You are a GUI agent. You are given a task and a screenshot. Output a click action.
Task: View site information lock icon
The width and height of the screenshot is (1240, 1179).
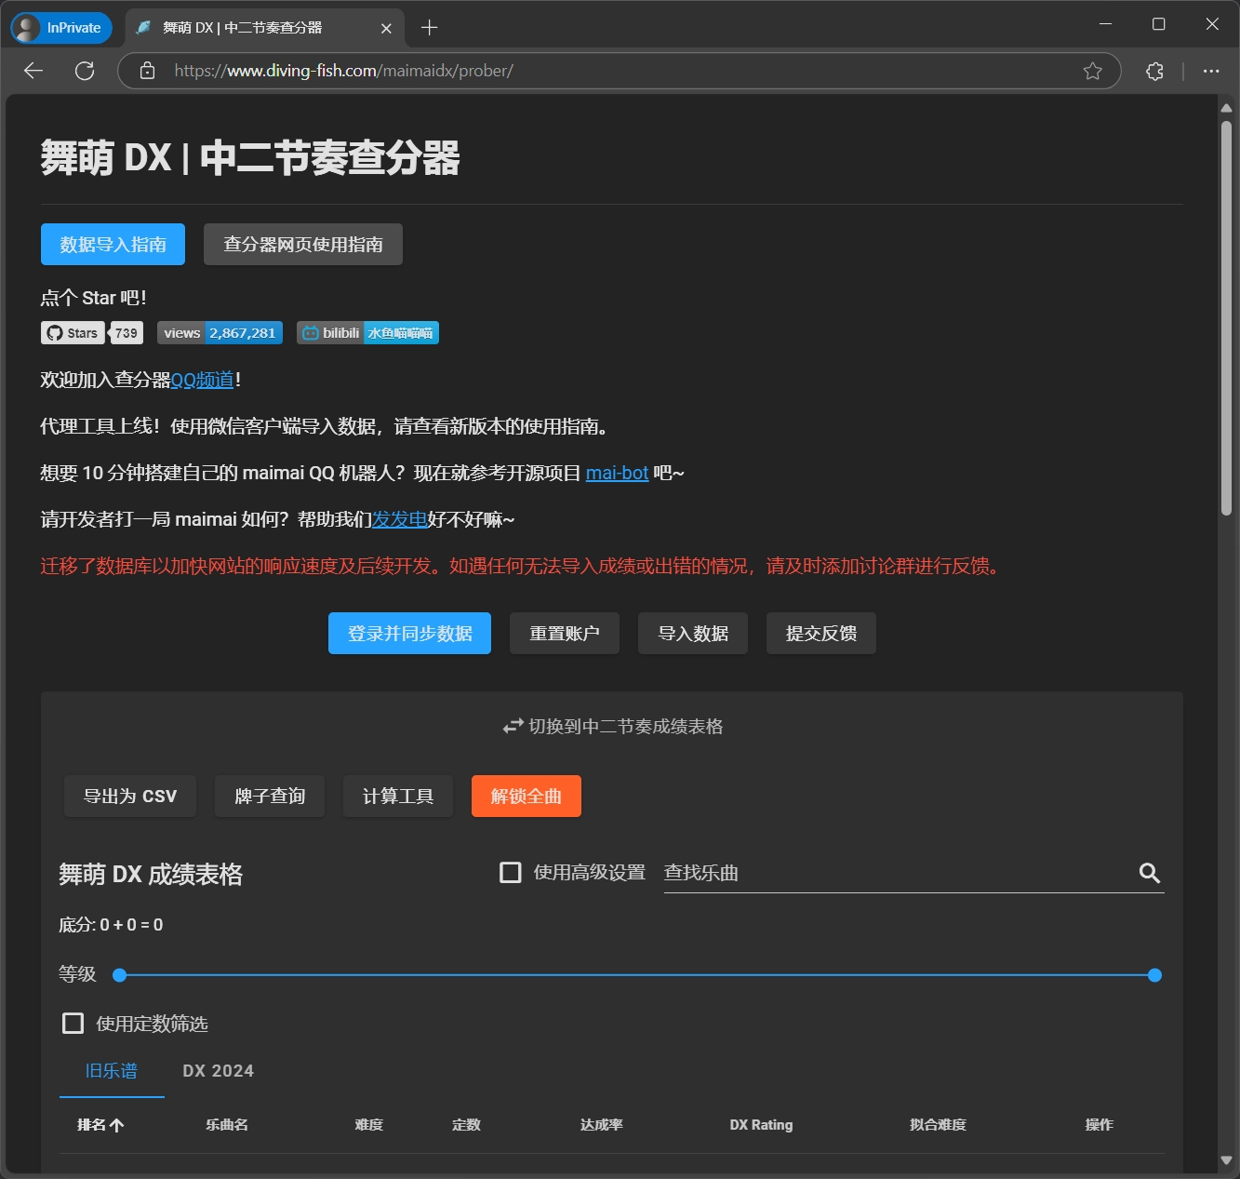147,71
